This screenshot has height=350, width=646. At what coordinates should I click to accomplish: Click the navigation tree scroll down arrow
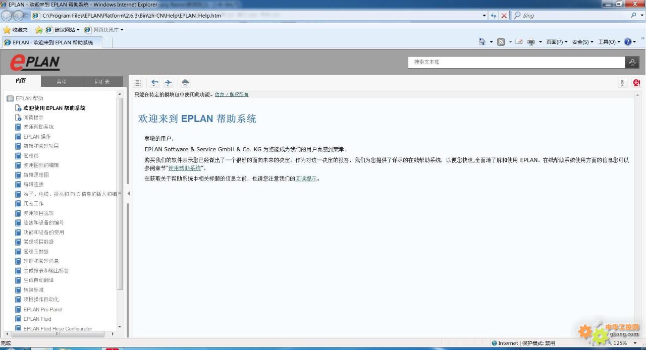point(120,327)
